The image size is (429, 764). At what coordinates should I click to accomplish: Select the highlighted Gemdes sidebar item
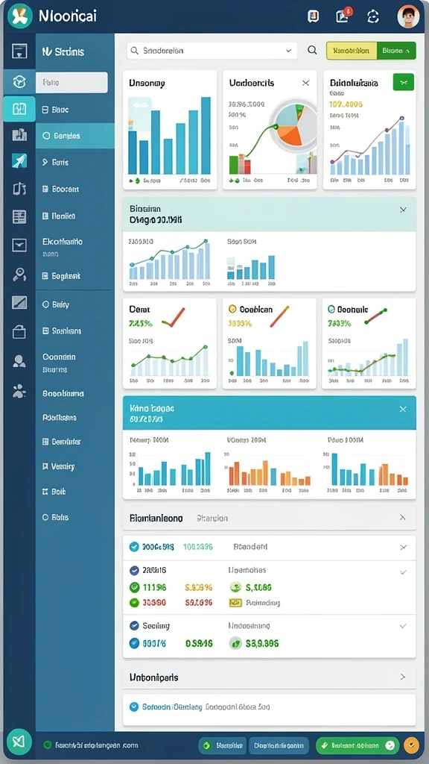(75, 136)
